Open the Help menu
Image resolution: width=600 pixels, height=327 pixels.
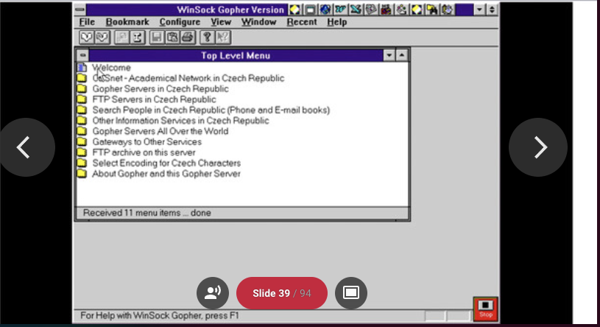tap(336, 22)
